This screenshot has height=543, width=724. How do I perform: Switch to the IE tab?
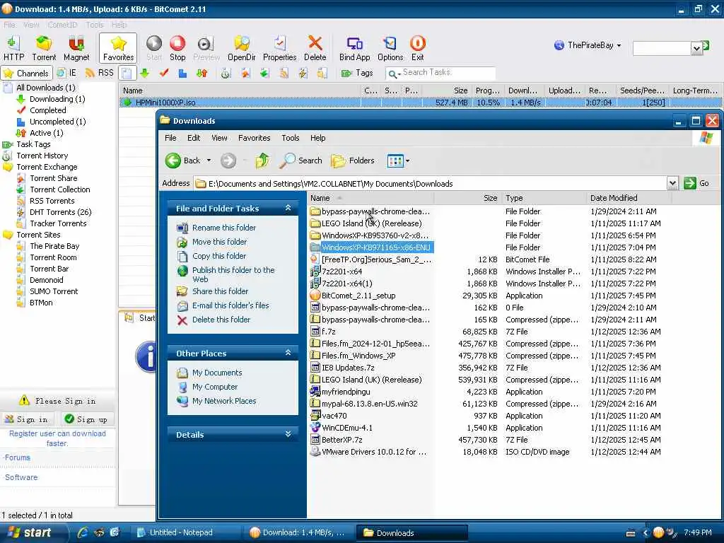click(67, 73)
